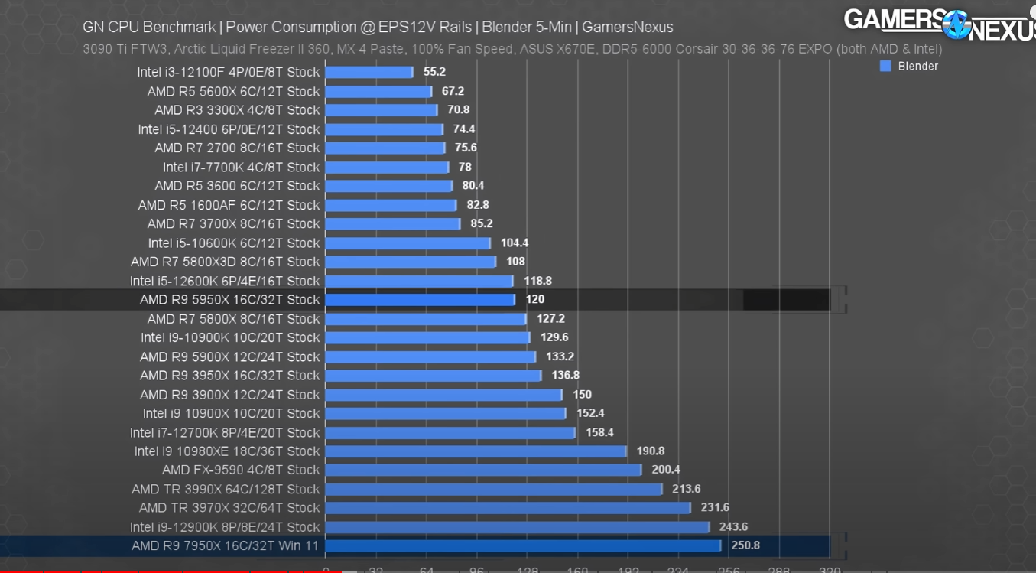The image size is (1036, 573).
Task: Select the AMD R3 3300X 4C/8T Stock label
Action: [x=237, y=110]
